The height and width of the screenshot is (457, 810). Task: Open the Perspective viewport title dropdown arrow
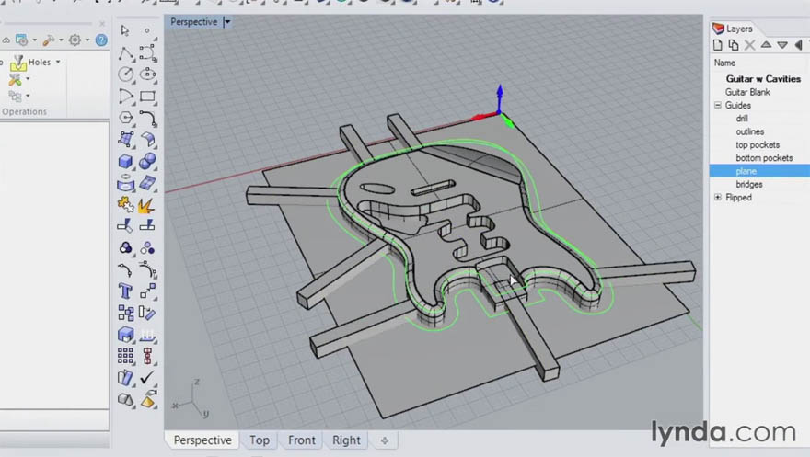(x=226, y=22)
